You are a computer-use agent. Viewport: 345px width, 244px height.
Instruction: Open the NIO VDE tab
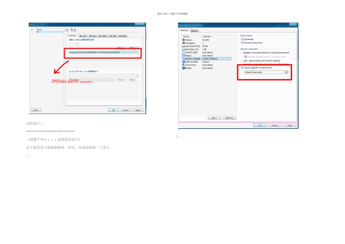click(x=113, y=36)
